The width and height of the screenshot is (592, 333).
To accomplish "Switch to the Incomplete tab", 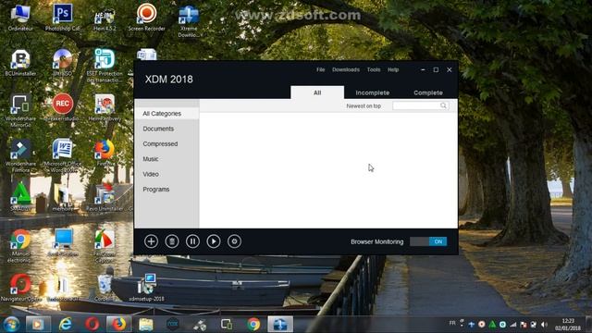I will 372,92.
